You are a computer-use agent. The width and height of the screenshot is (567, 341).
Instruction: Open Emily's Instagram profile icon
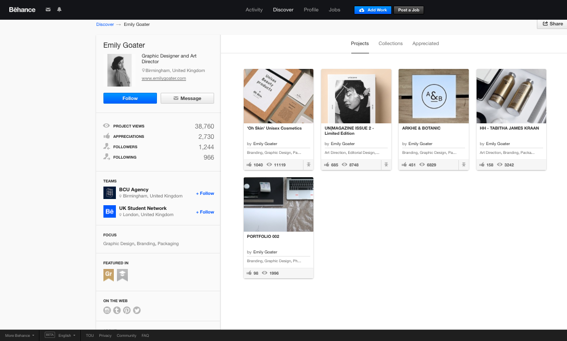click(x=107, y=310)
